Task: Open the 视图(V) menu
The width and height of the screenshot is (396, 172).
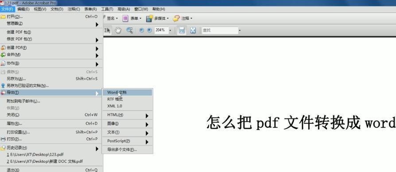Action: [x=40, y=9]
